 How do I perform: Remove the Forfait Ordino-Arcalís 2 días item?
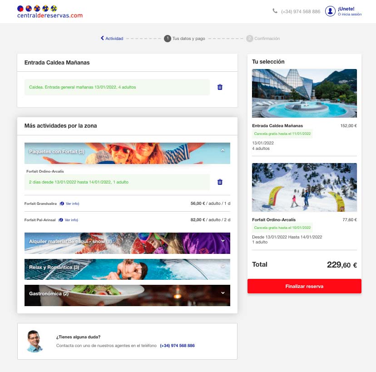pyautogui.click(x=220, y=182)
